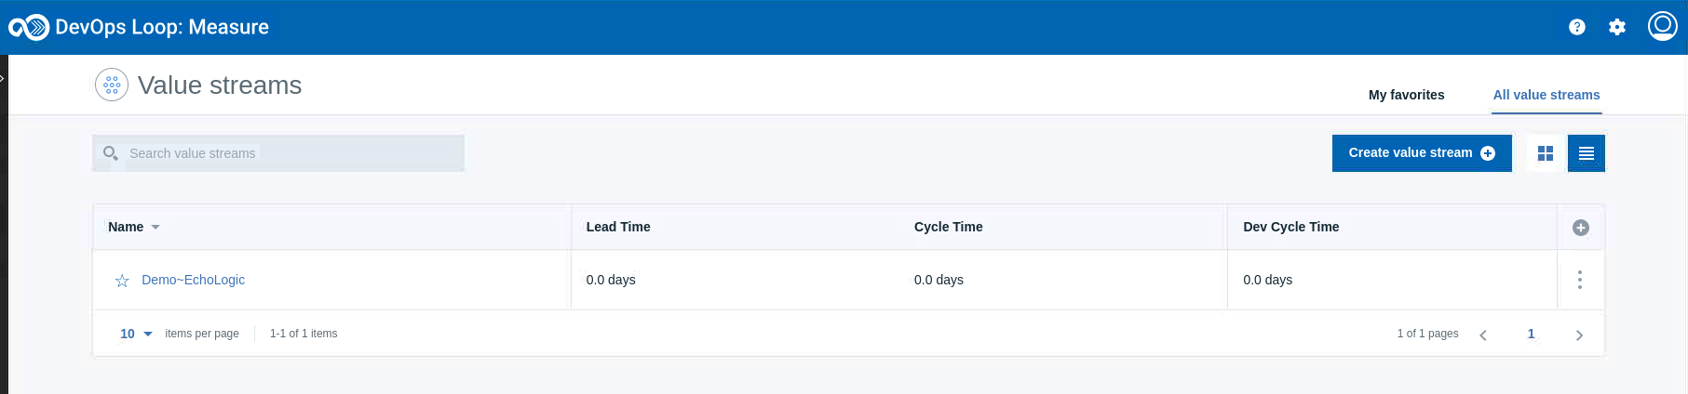Expand the left sidebar chevron
This screenshot has width=1688, height=394.
coord(3,78)
